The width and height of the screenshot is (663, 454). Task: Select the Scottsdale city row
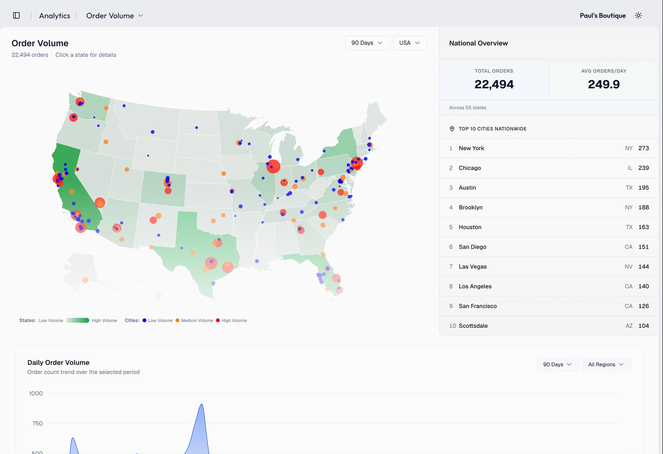pyautogui.click(x=549, y=326)
